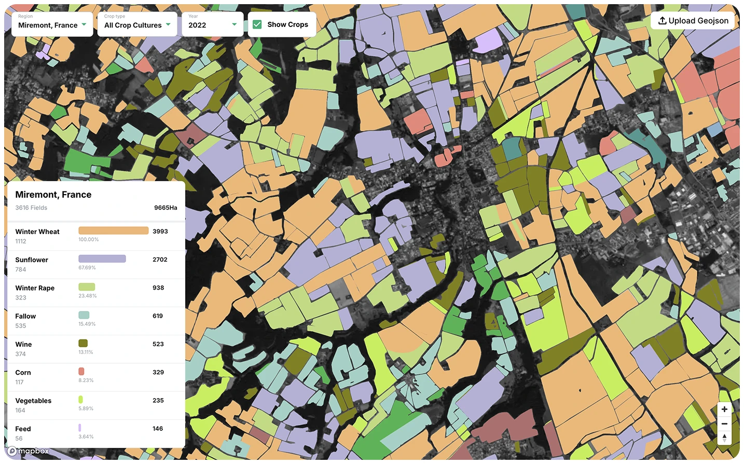Click the 9665Ha total area value
The image size is (744, 464).
point(166,208)
